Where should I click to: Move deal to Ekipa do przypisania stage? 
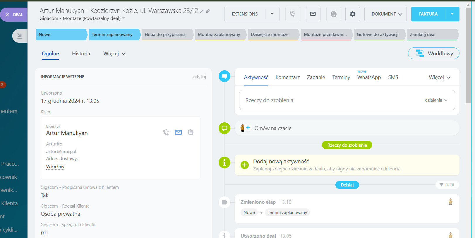[167, 35]
